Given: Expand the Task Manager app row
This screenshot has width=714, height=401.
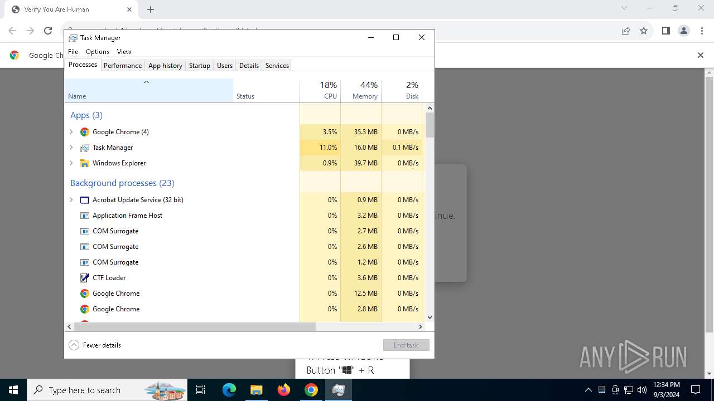Looking at the screenshot, I should [x=71, y=148].
